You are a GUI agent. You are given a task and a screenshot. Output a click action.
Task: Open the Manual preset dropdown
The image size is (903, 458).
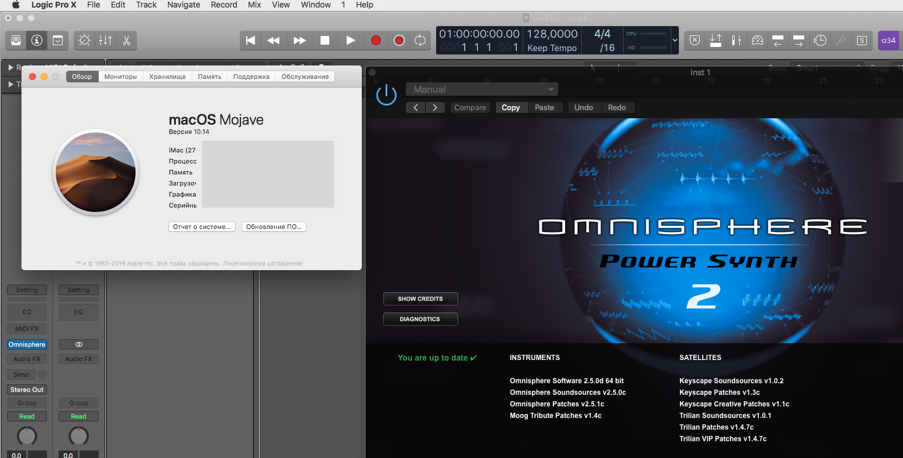coord(482,89)
